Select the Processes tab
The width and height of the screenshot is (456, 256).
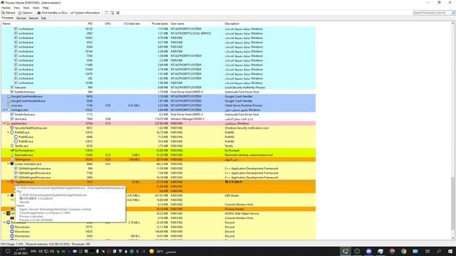tap(8, 18)
